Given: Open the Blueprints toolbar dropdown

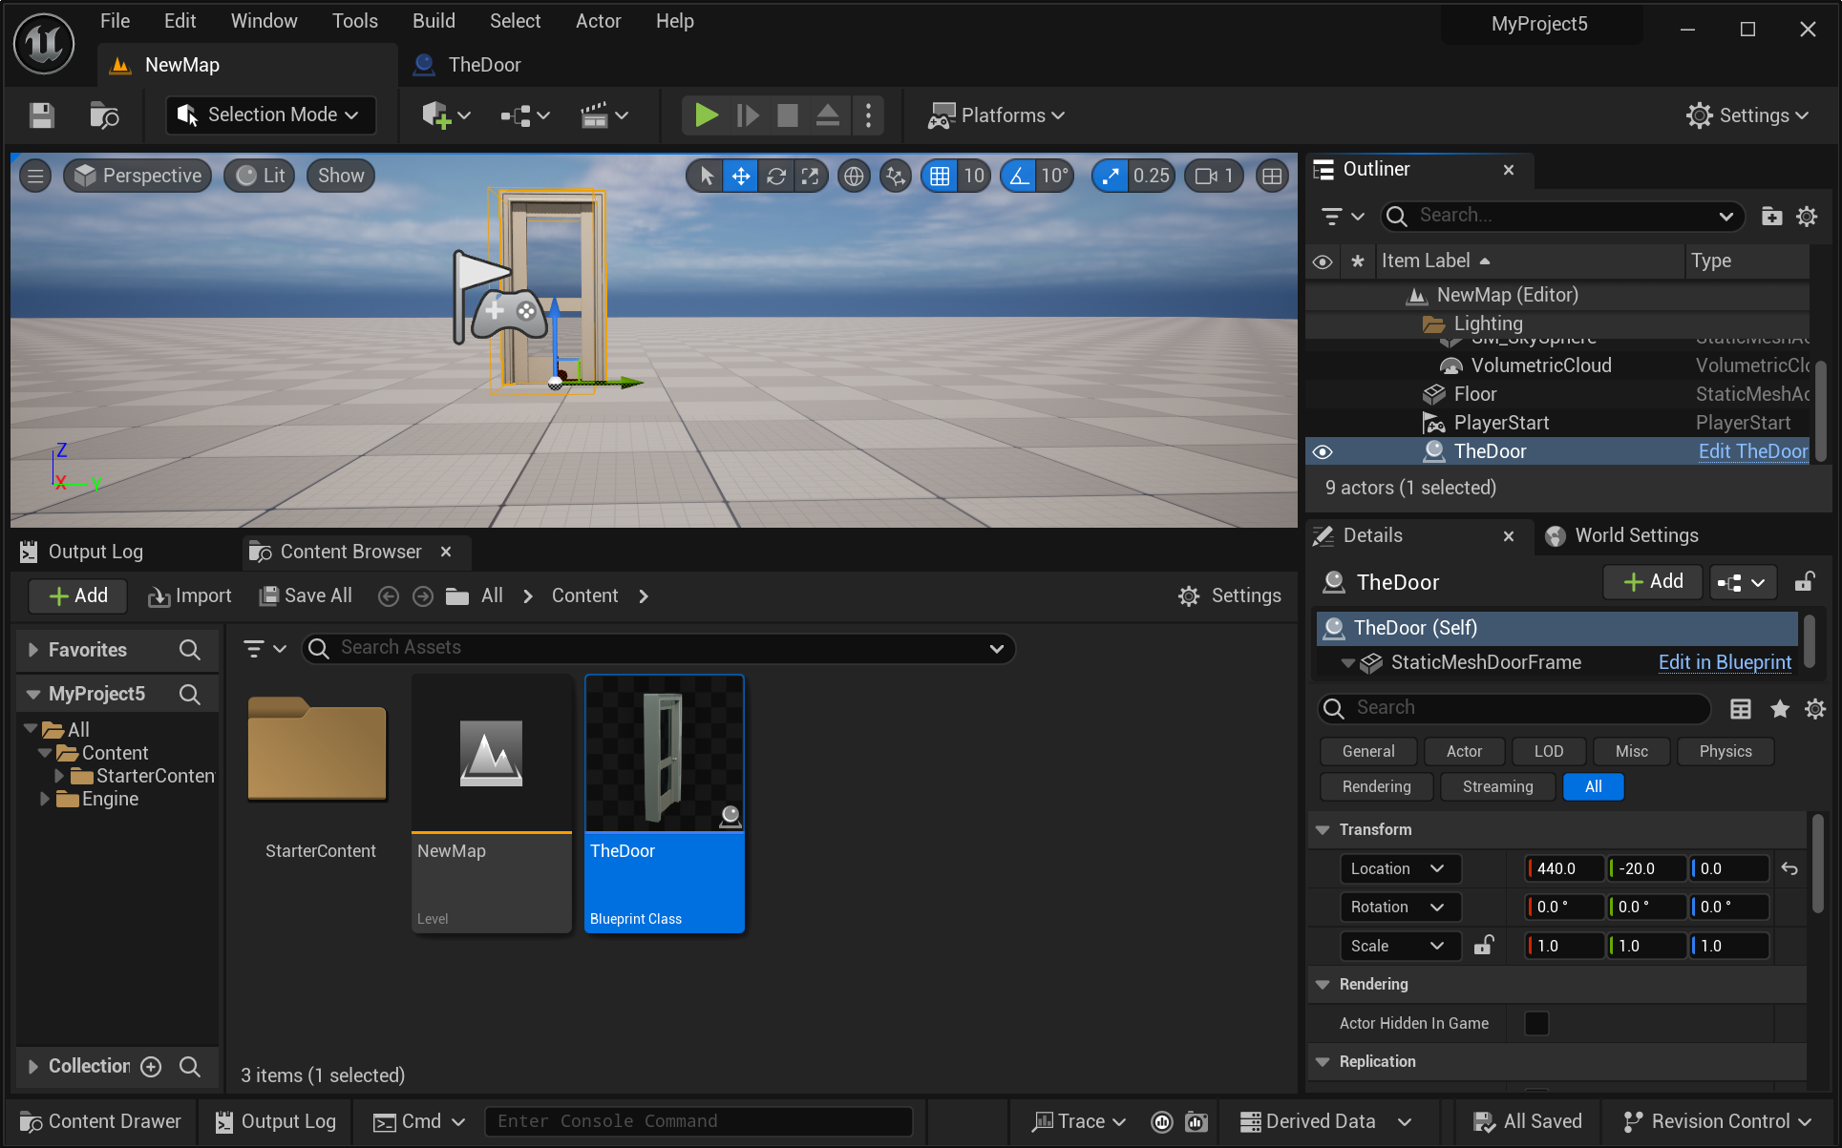Looking at the screenshot, I should point(525,115).
